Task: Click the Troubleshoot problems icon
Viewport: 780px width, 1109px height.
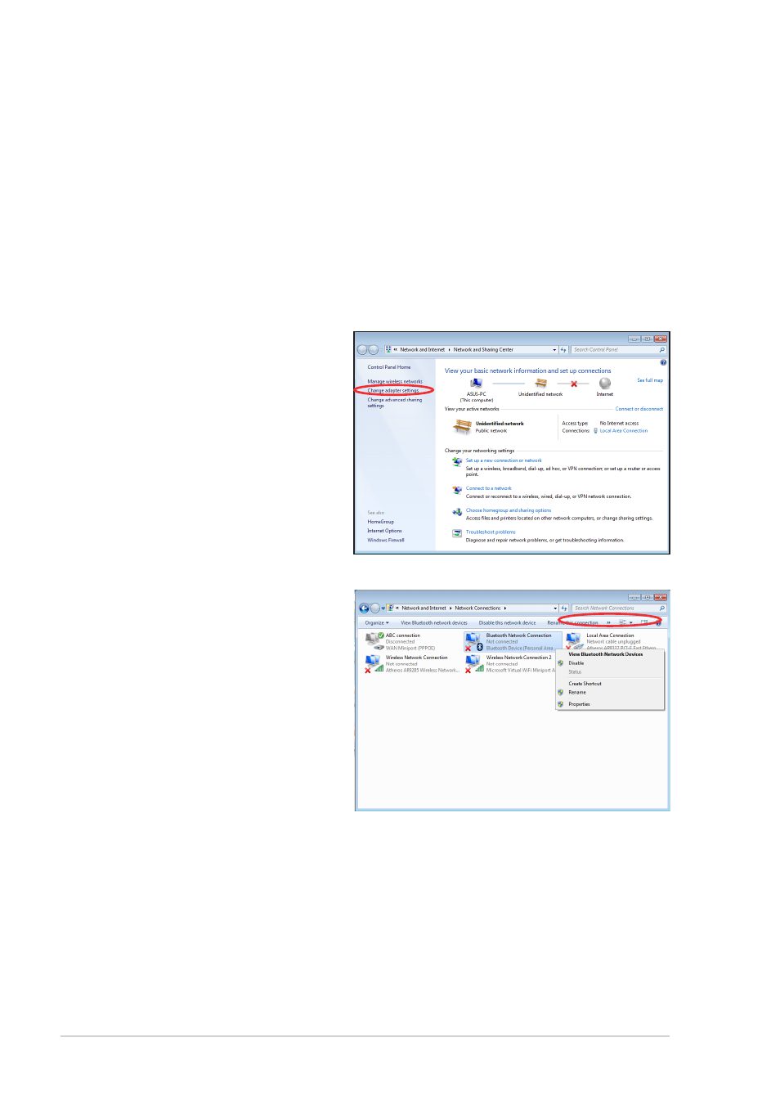Action: [x=457, y=533]
